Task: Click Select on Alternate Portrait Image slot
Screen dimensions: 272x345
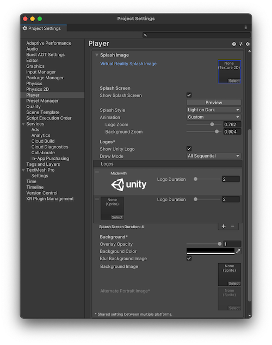Action: click(234, 308)
